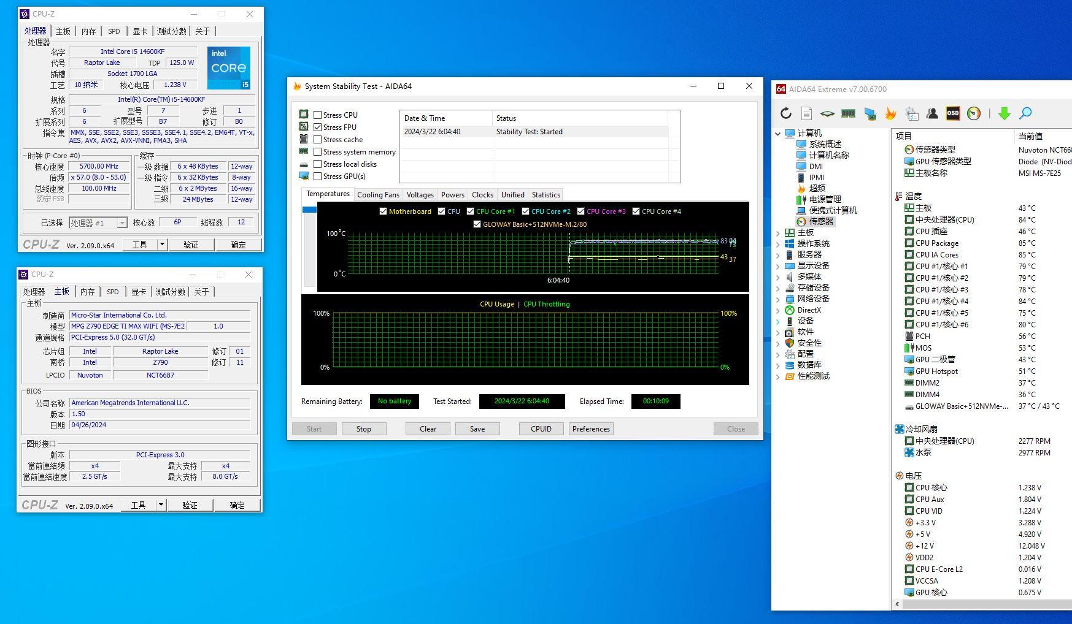Expand the 操作系统 tree node
The image size is (1072, 624).
coord(778,244)
